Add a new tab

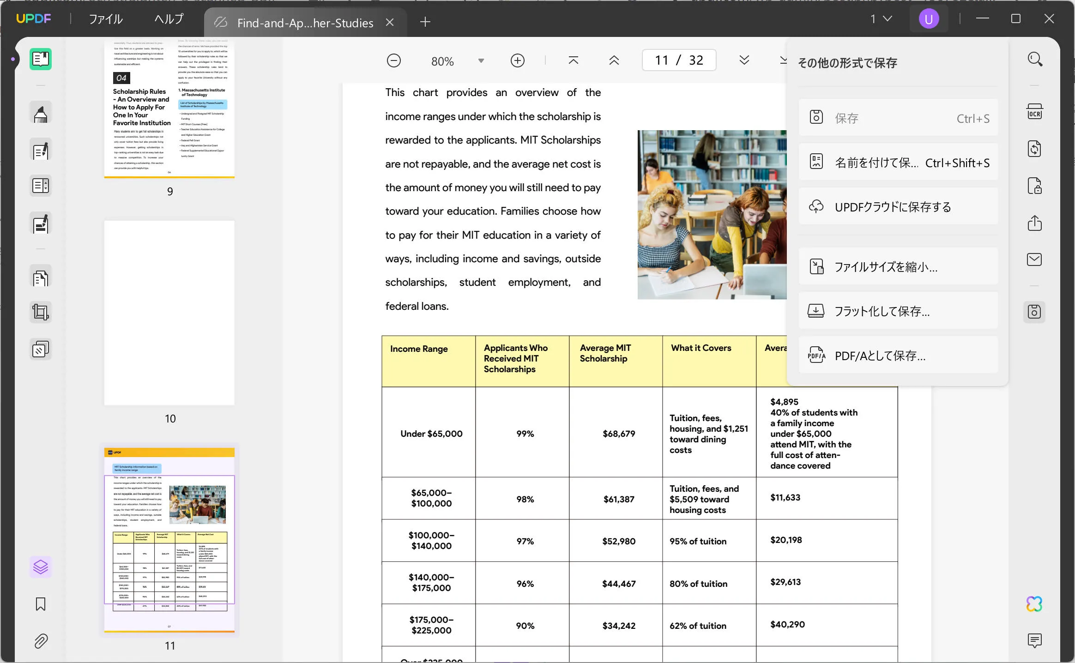pyautogui.click(x=425, y=22)
